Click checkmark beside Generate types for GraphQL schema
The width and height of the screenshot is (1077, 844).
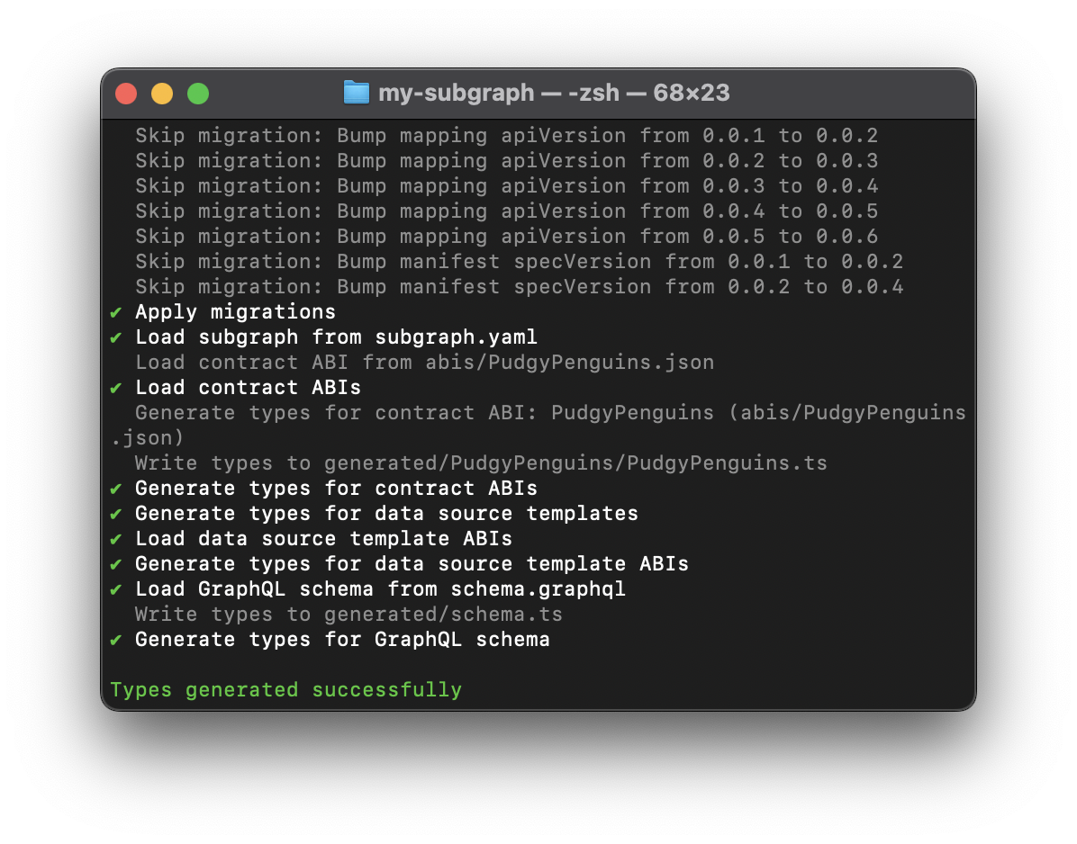[116, 640]
